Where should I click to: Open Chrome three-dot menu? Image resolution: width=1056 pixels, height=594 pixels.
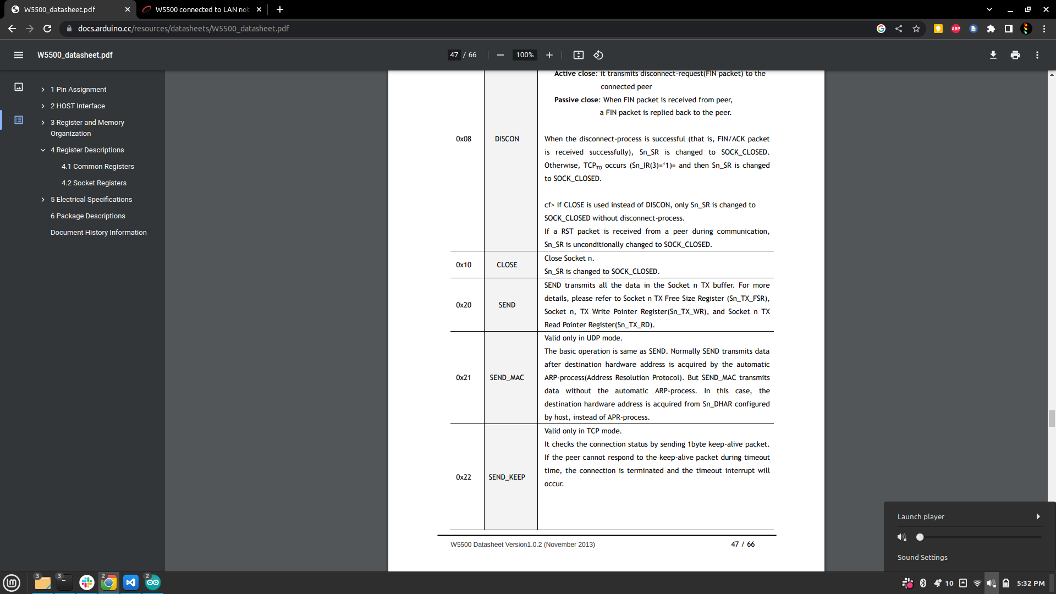pyautogui.click(x=1044, y=29)
